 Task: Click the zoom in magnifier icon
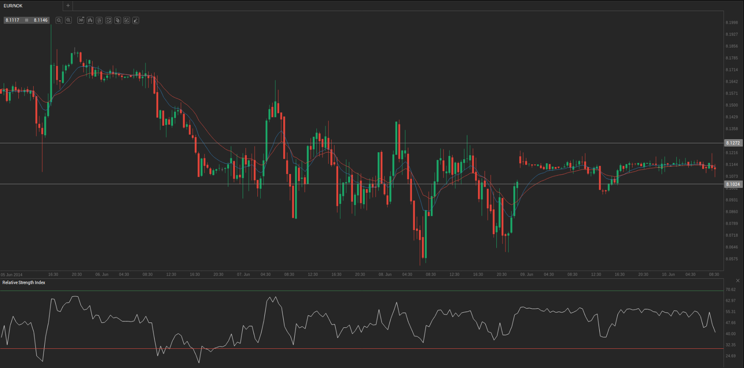click(x=68, y=20)
